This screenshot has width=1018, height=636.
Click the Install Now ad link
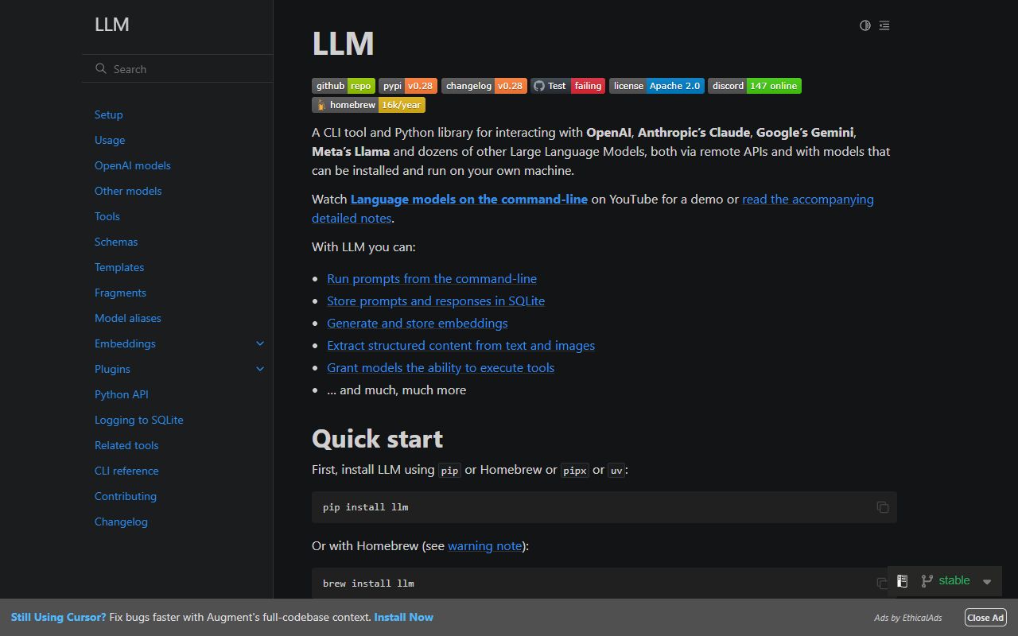pyautogui.click(x=404, y=617)
